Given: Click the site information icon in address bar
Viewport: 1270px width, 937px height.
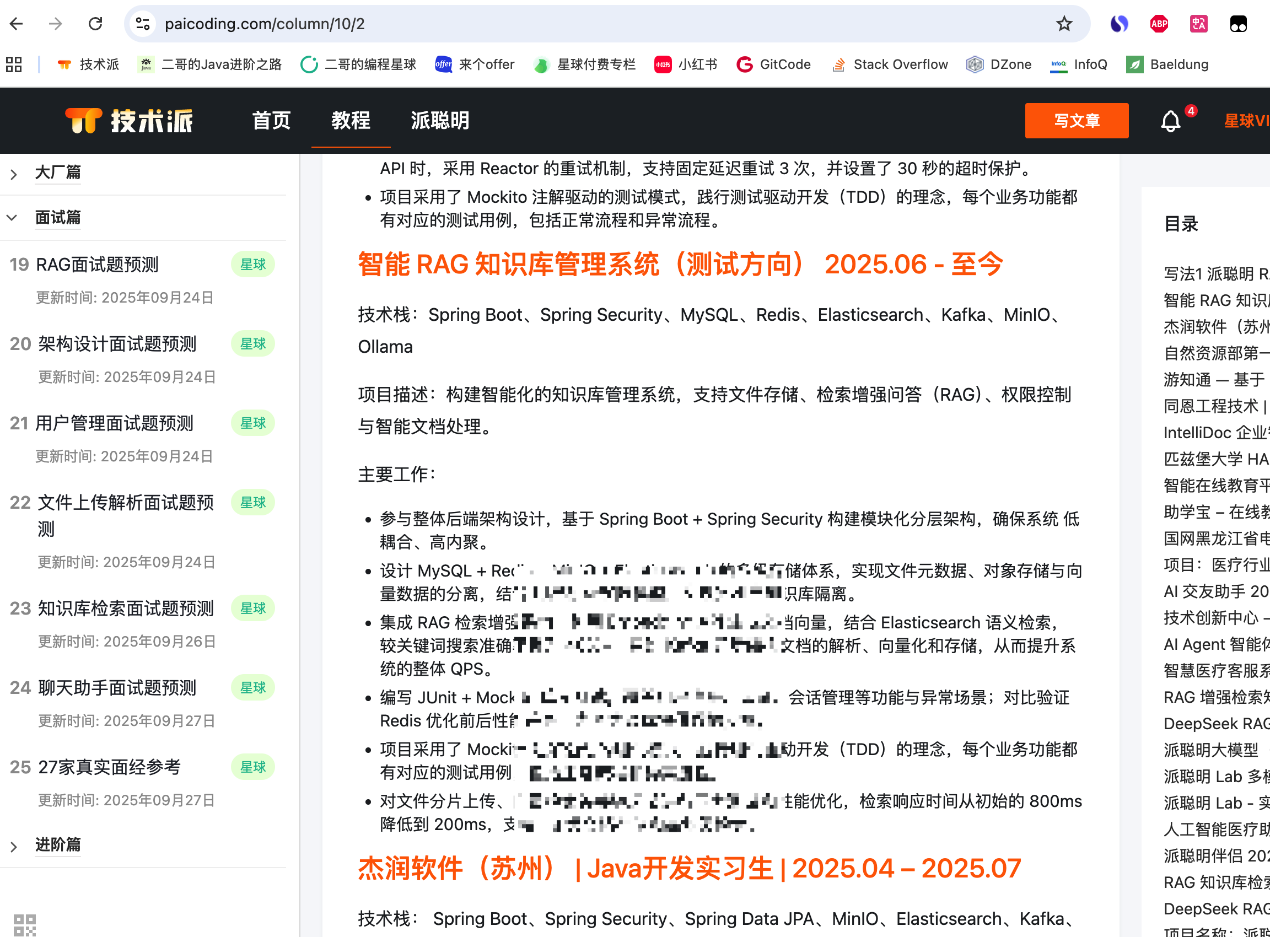Looking at the screenshot, I should pyautogui.click(x=142, y=24).
